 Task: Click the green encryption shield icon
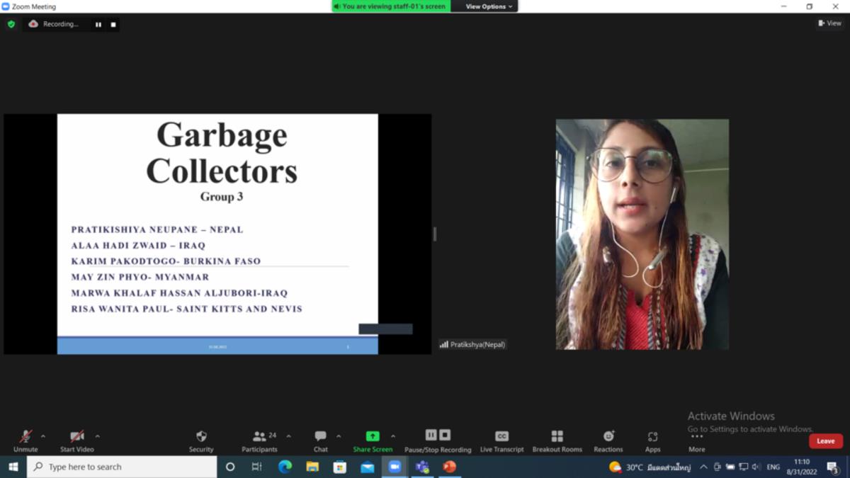tap(11, 24)
